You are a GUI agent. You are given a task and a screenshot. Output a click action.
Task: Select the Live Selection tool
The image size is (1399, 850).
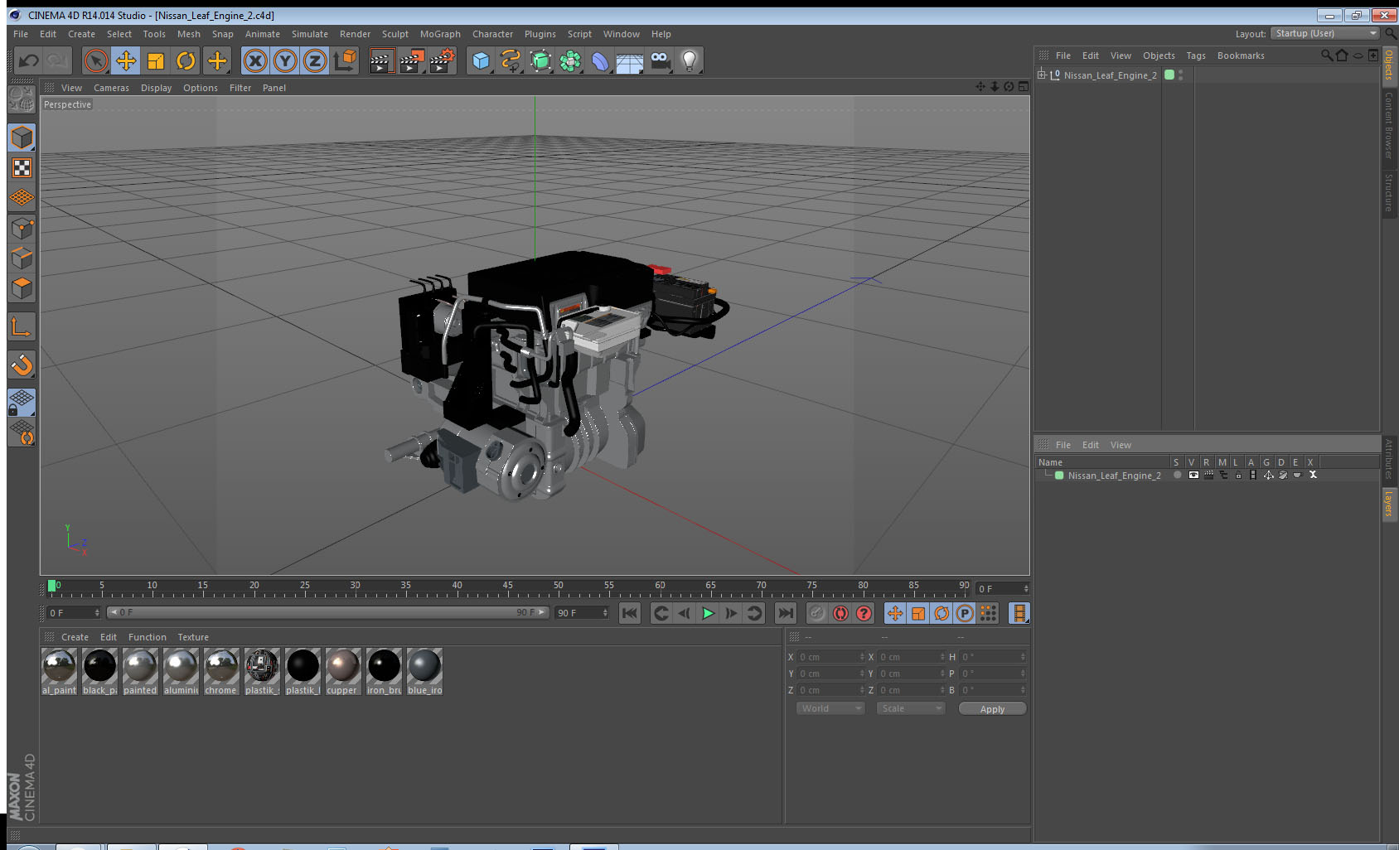(96, 60)
